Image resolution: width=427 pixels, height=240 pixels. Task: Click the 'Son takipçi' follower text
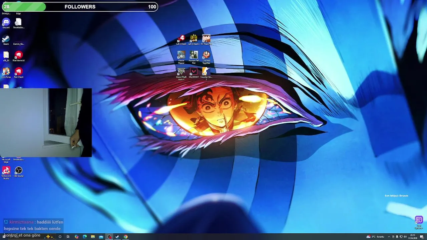pyautogui.click(x=396, y=196)
